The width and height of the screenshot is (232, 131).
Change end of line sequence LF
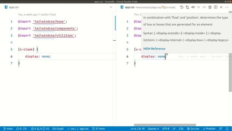coord(174,128)
